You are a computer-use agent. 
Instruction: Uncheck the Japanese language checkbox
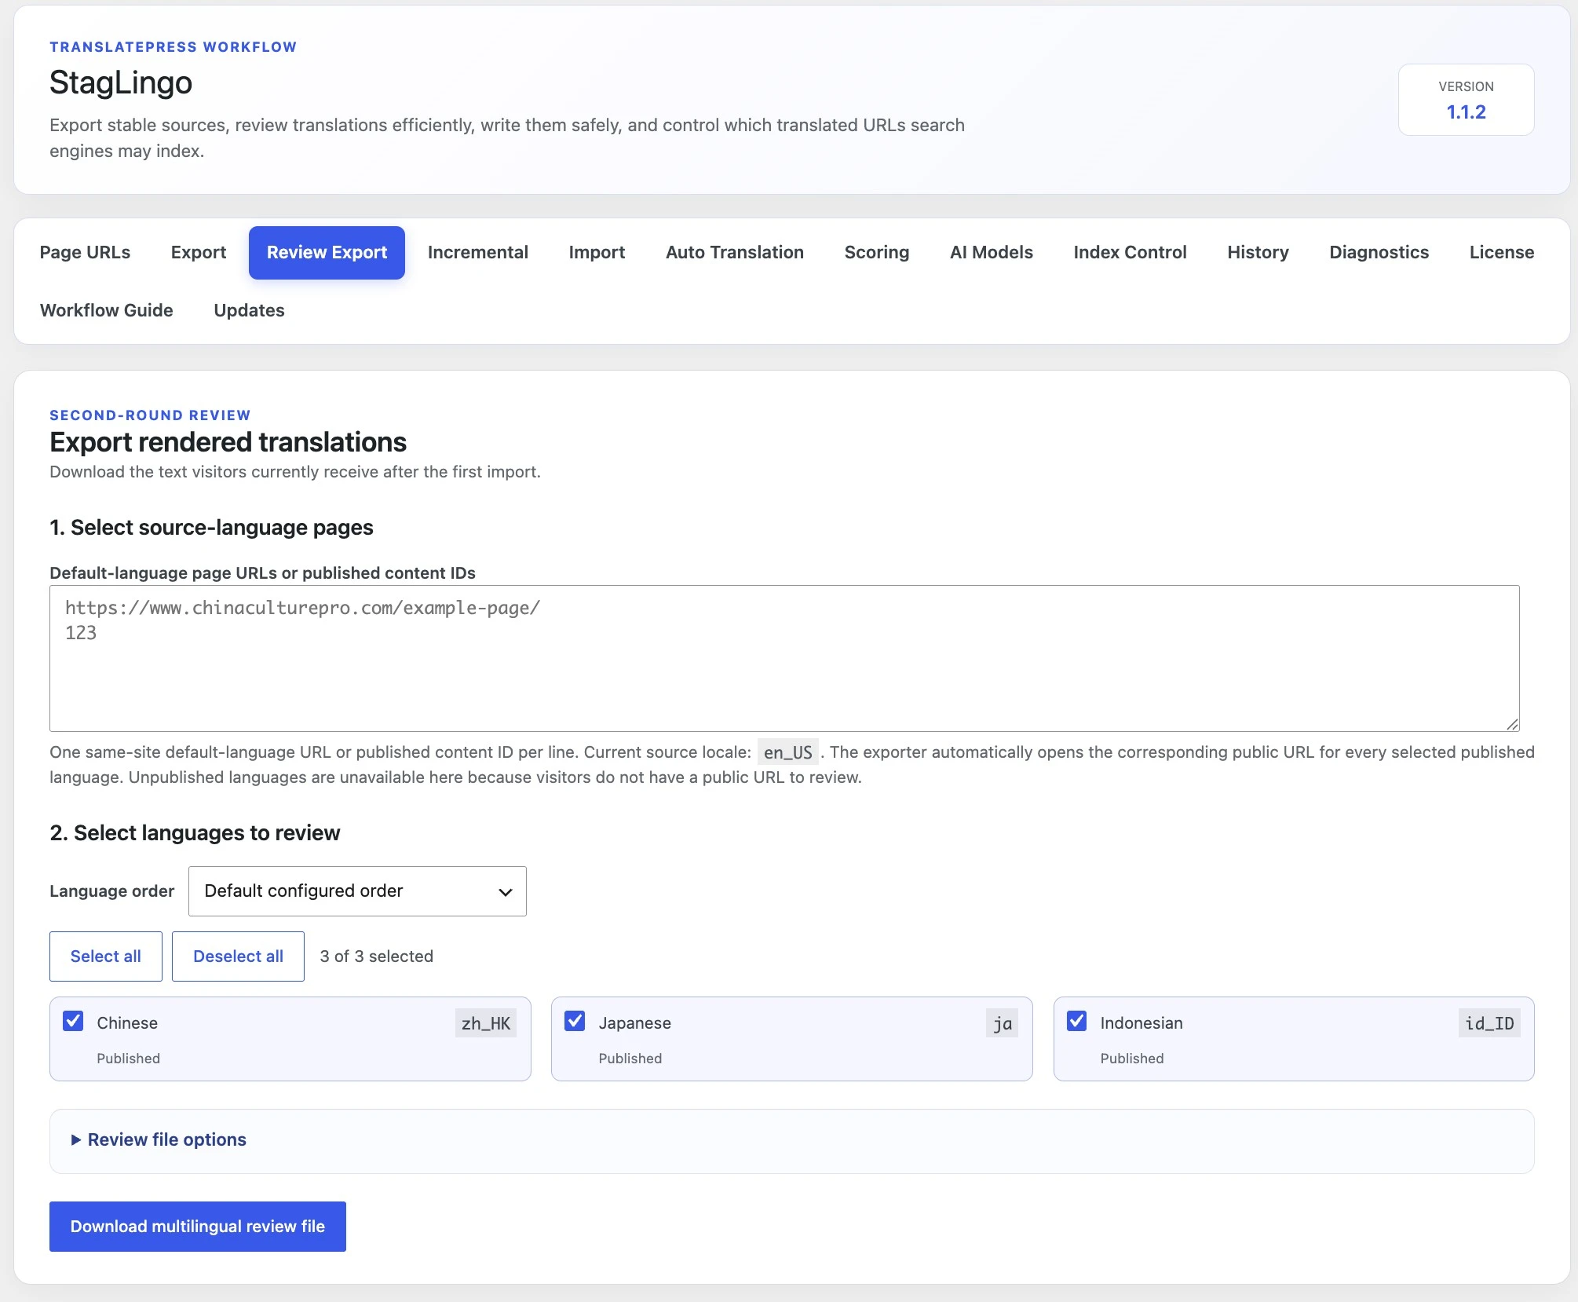pyautogui.click(x=575, y=1022)
